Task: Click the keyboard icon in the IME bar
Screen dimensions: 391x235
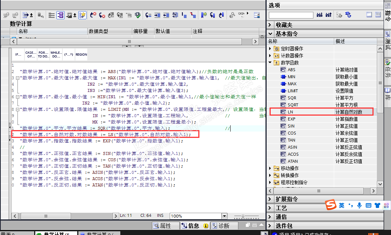Action: [368, 205]
